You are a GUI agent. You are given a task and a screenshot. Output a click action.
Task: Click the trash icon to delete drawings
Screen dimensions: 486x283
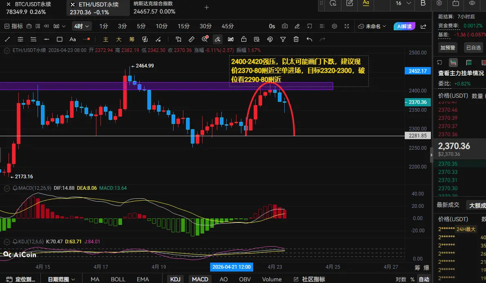click(x=296, y=40)
